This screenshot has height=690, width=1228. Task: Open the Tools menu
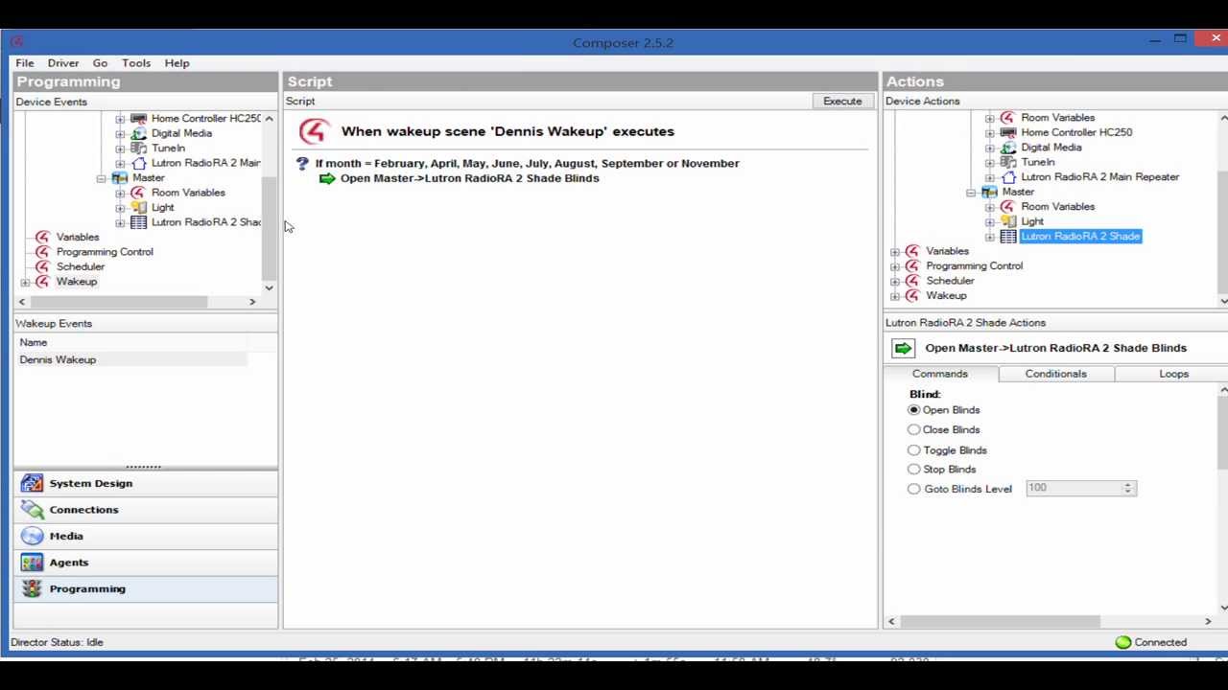click(136, 63)
